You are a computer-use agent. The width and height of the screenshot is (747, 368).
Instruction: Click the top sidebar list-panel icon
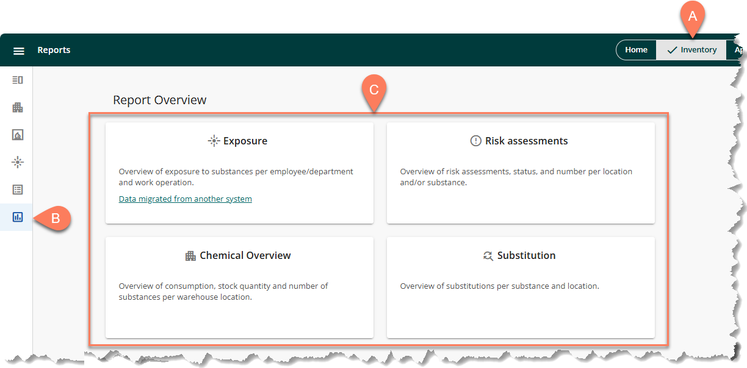click(18, 80)
